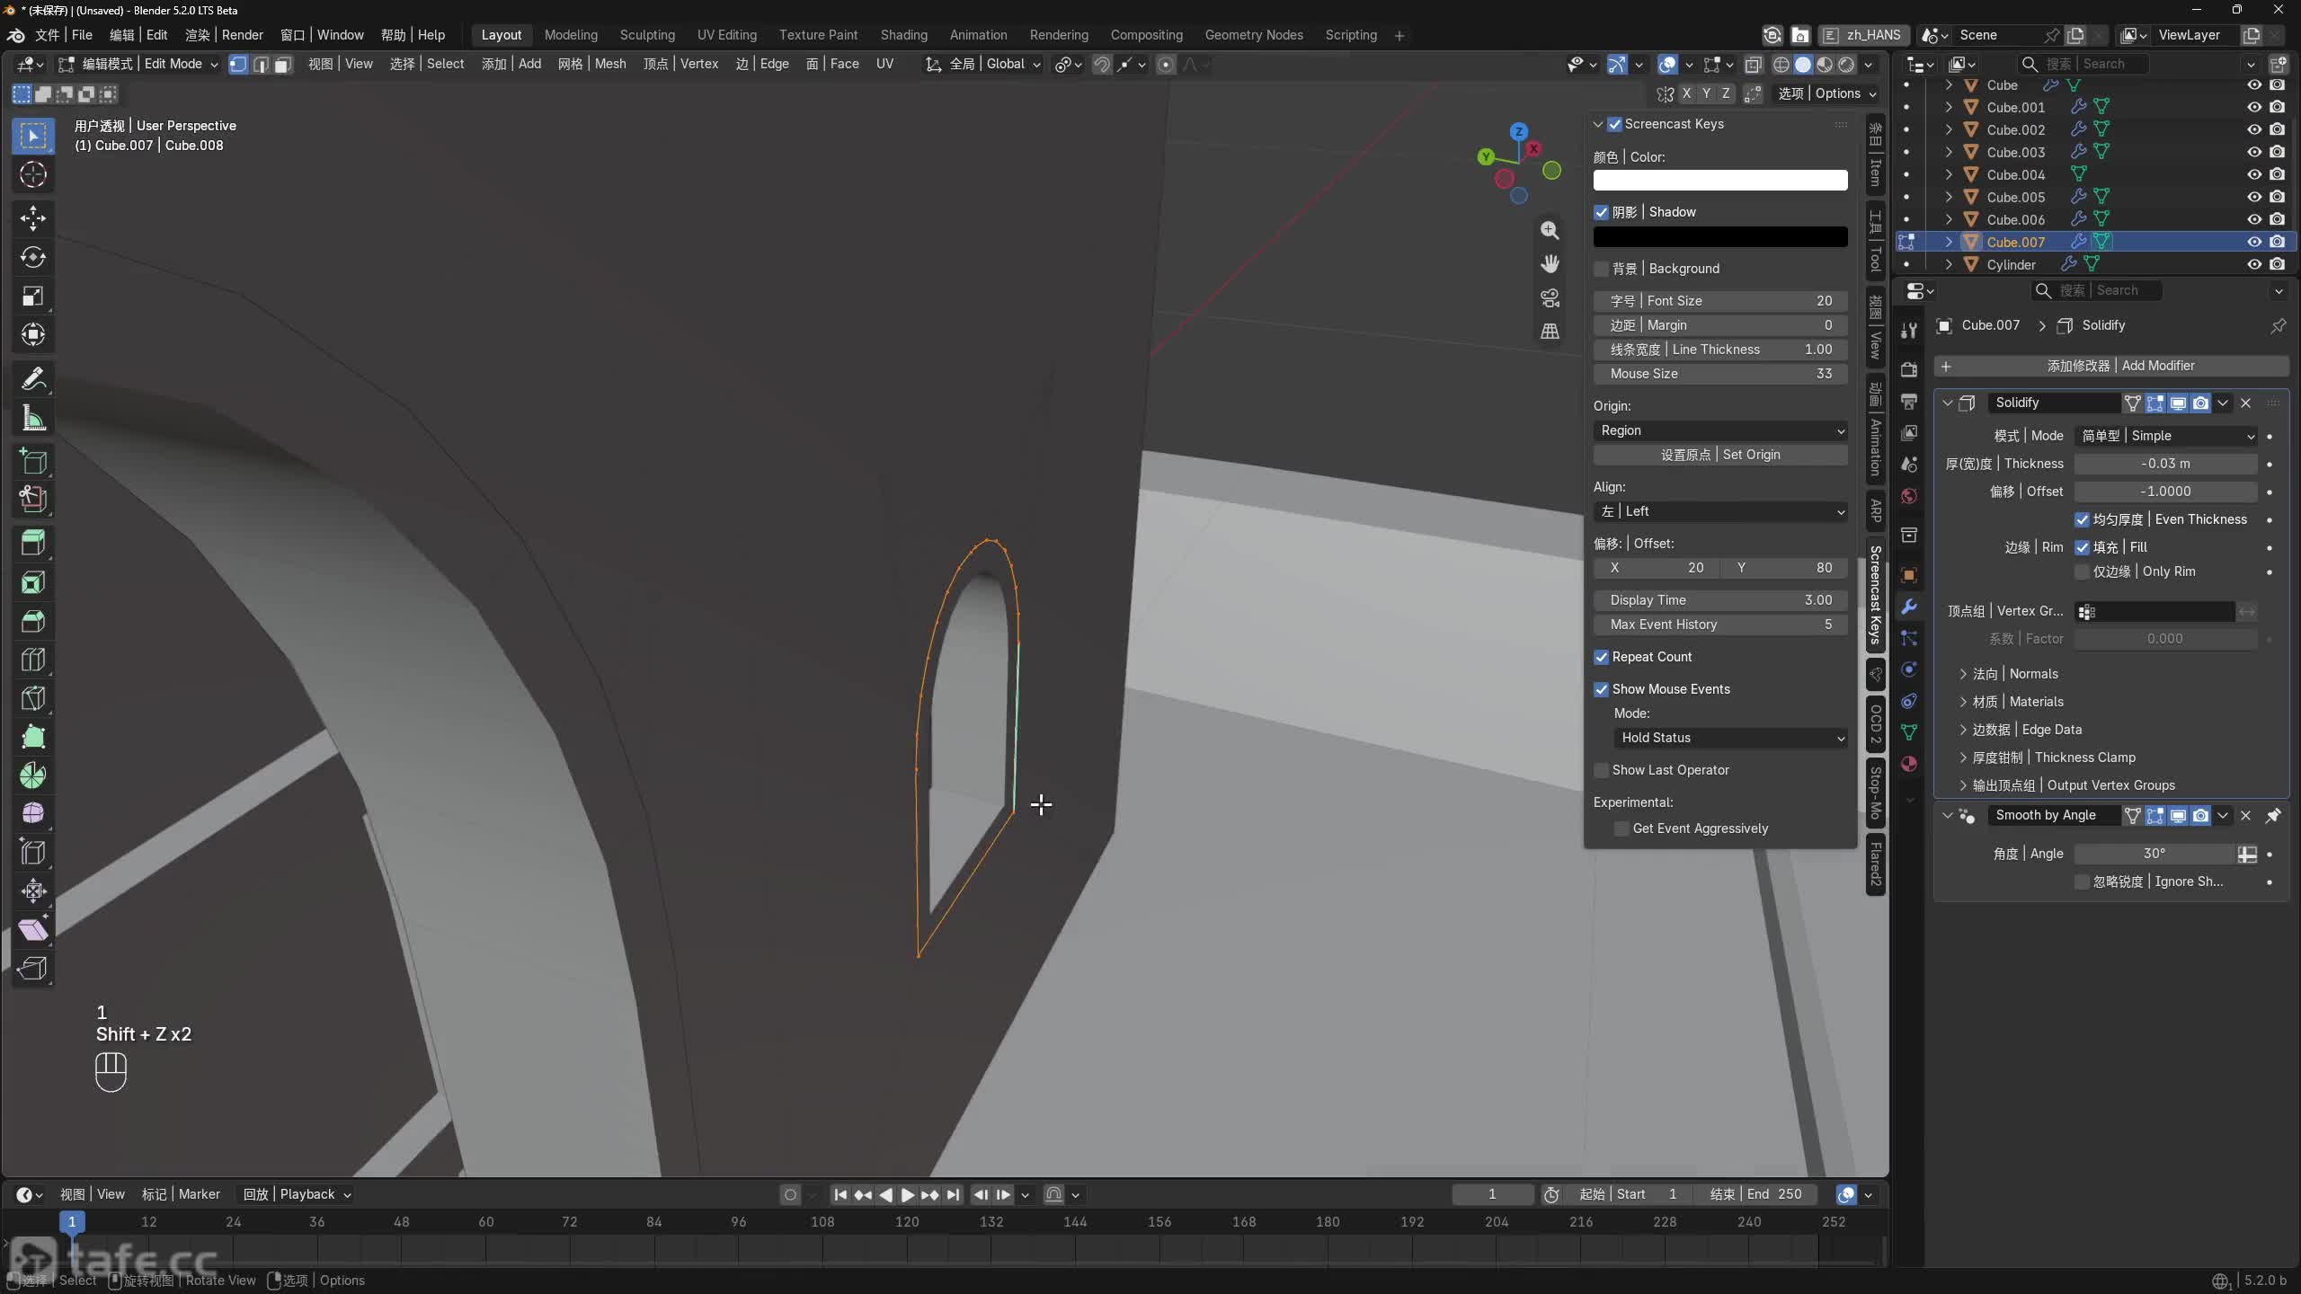Open the Render menu

coord(224,35)
